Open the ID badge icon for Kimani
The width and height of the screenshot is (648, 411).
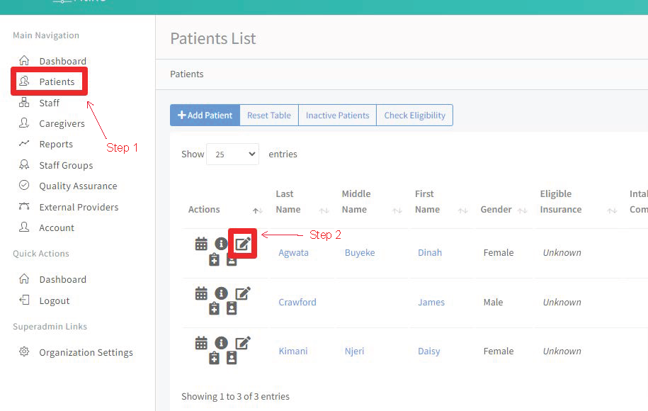tap(232, 359)
